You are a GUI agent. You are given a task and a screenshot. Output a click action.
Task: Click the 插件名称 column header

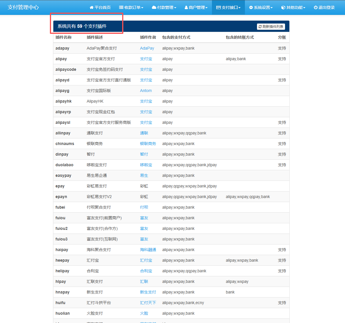[x=63, y=37]
